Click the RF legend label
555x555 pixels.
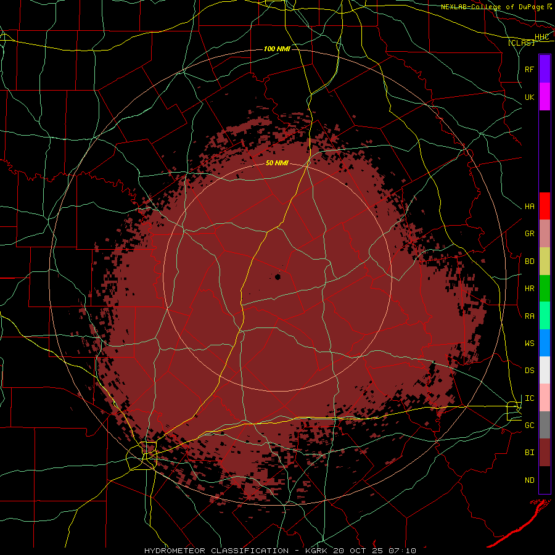tap(529, 69)
